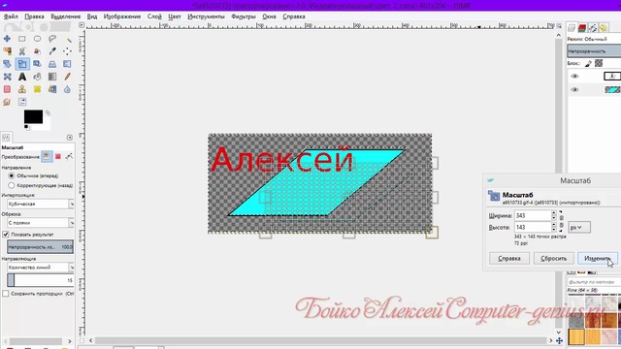Open the interpolation dropdown
Image resolution: width=621 pixels, height=349 pixels.
pyautogui.click(x=40, y=204)
